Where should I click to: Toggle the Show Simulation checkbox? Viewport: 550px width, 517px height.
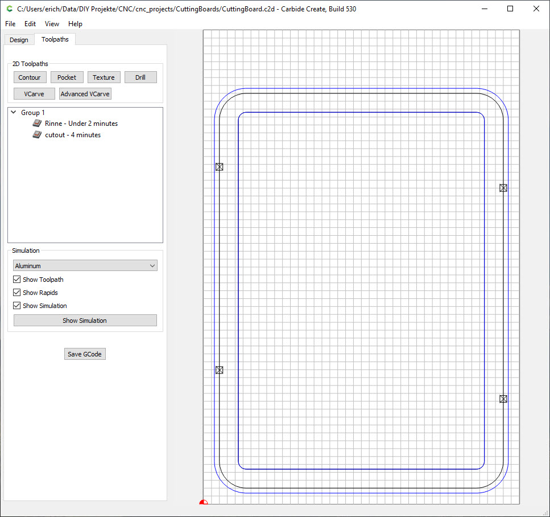tap(17, 306)
